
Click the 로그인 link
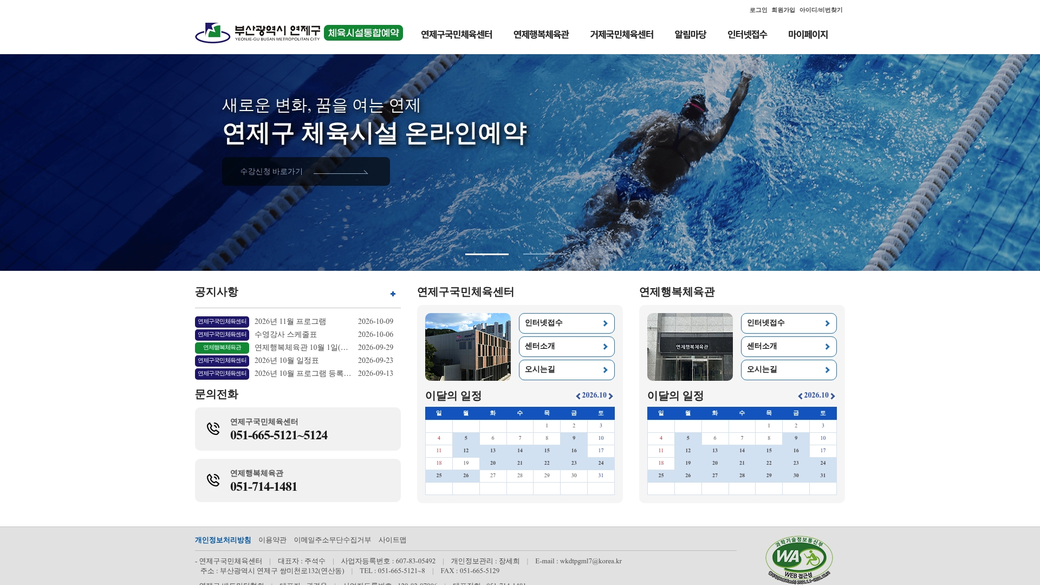[758, 10]
